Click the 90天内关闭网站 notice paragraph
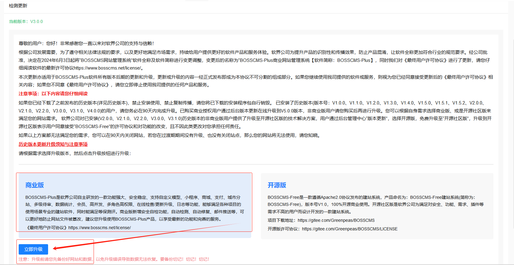Image resolution: width=514 pixels, height=265 pixels. [x=169, y=135]
